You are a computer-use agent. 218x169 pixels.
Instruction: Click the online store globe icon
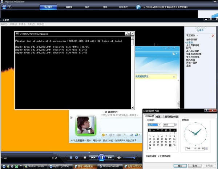(138, 7)
